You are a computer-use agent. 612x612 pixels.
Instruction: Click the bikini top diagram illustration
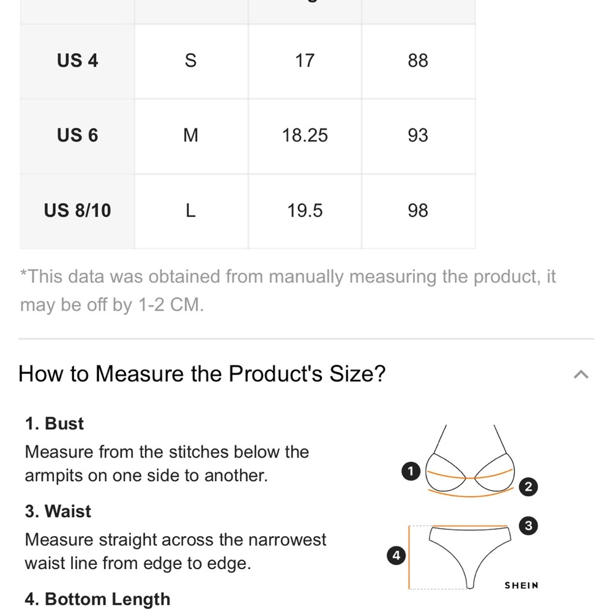(470, 461)
